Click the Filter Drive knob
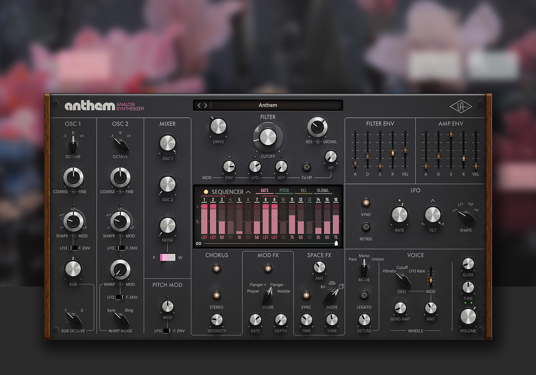The width and height of the screenshot is (536, 375). 218,126
